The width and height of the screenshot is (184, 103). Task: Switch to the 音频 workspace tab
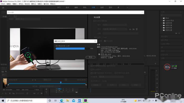coord(102,7)
